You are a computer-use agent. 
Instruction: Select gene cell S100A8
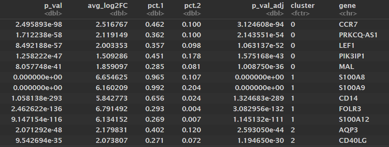[x=352, y=77]
